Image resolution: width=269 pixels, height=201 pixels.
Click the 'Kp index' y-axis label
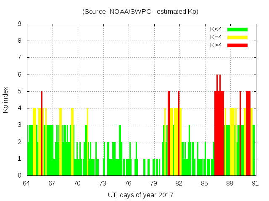coord(6,100)
